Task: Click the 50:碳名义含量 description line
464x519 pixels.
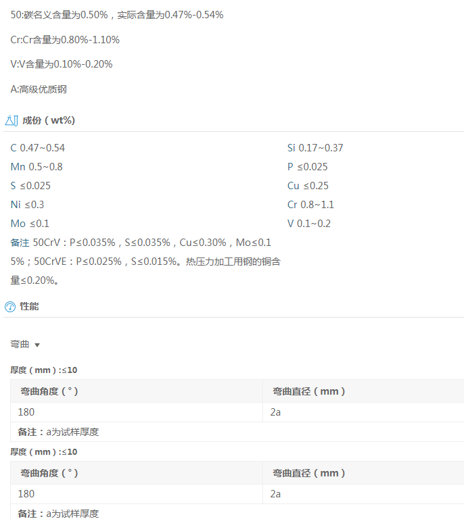Action: point(117,15)
